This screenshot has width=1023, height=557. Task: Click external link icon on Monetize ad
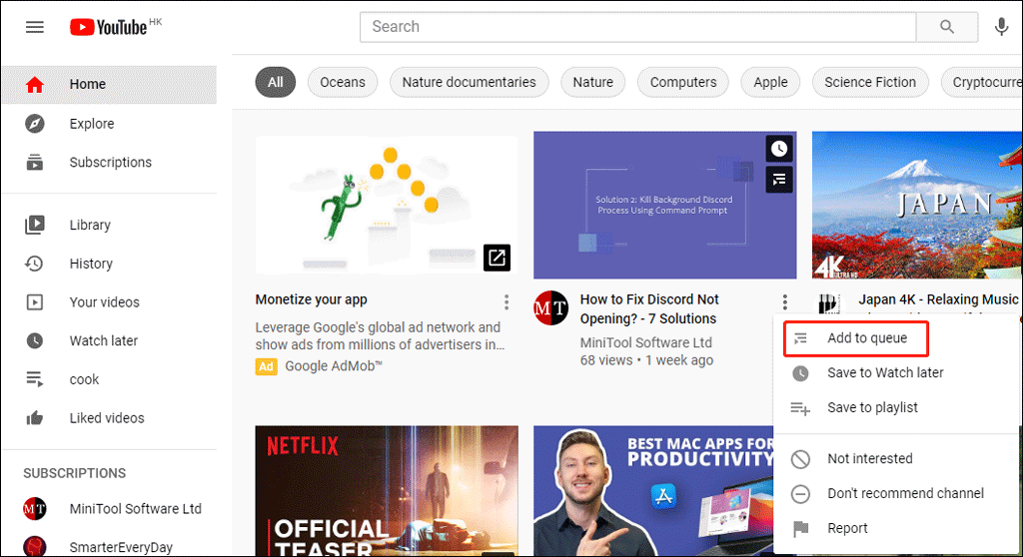(x=497, y=258)
